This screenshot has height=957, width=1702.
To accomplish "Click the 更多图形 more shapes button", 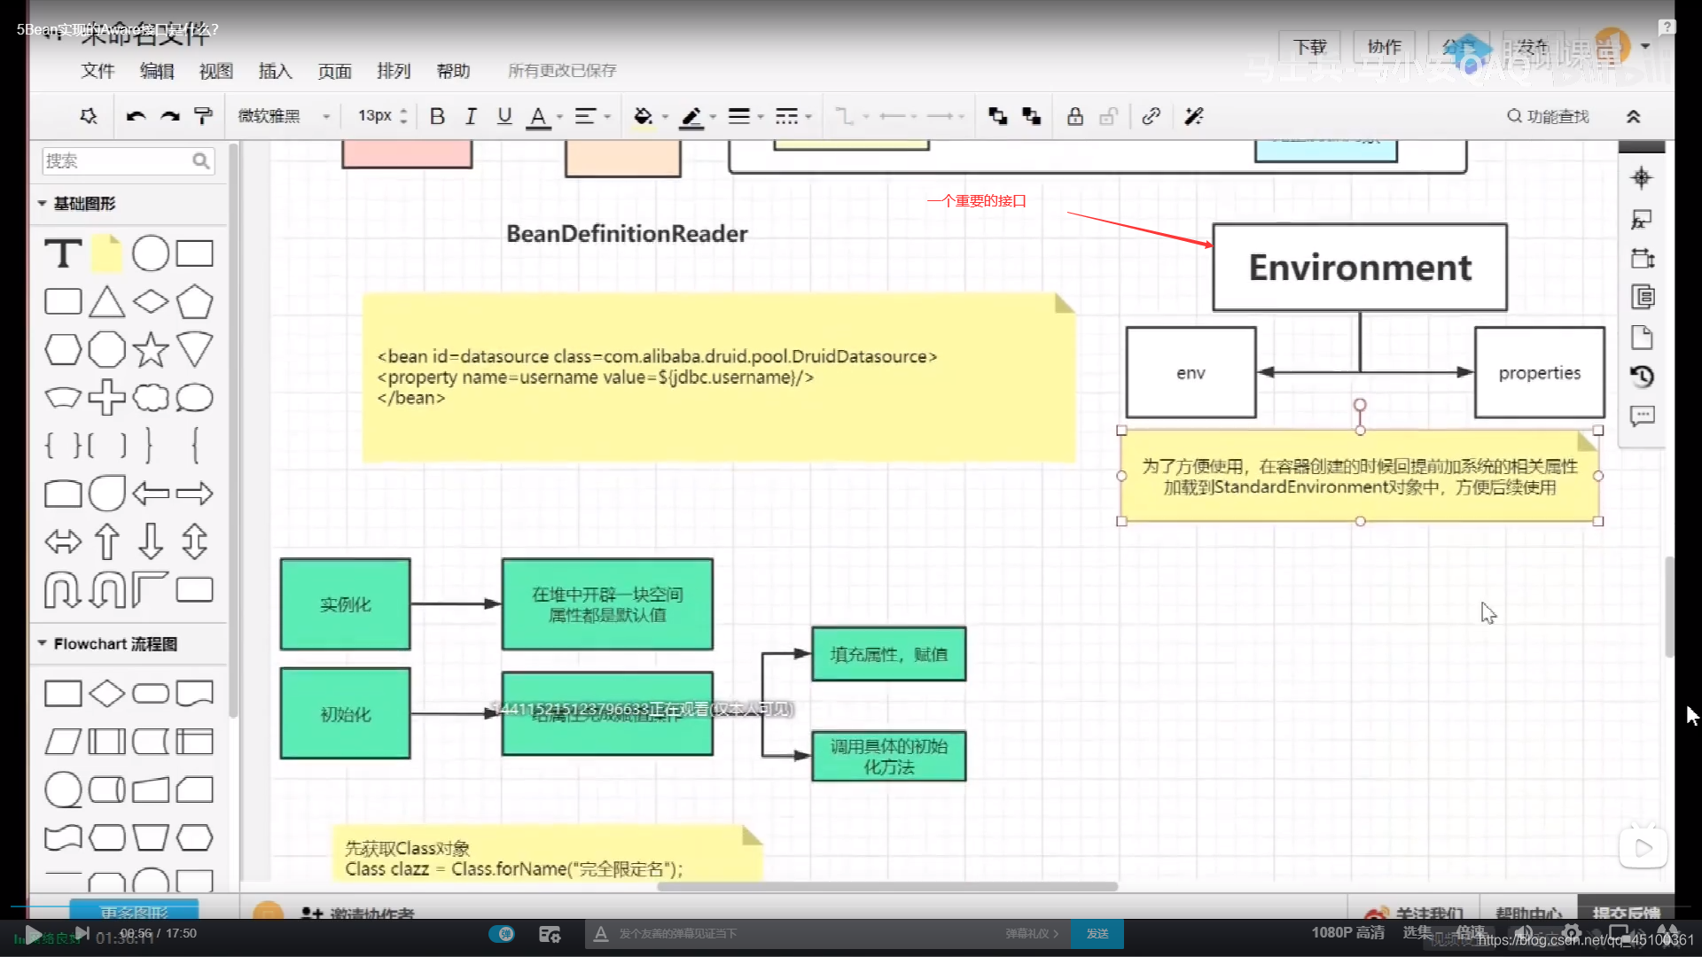I will pos(134,911).
